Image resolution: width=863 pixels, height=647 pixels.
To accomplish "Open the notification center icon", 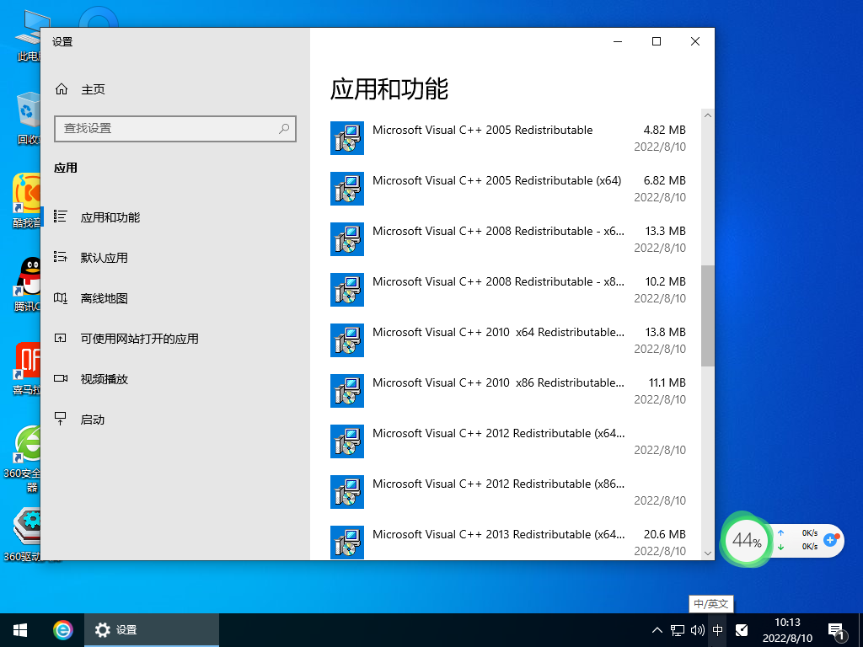I will click(x=837, y=631).
